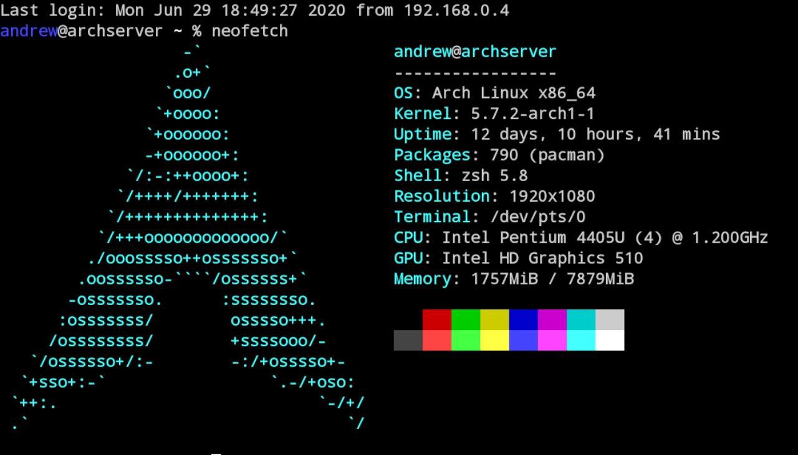Click the Kernel value '5.7.2-arch1-1'

tap(533, 114)
